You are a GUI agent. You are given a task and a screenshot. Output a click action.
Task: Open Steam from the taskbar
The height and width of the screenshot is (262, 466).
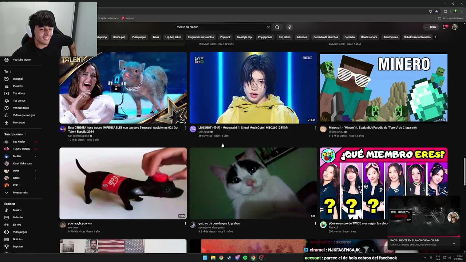[x=229, y=258]
